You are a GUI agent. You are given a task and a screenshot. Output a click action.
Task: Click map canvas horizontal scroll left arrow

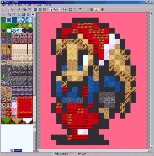tap(38, 151)
